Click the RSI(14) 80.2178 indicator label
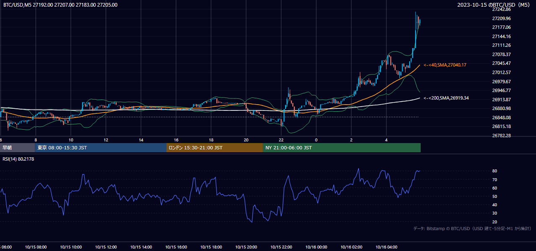This screenshot has height=251, width=536. click(x=18, y=159)
